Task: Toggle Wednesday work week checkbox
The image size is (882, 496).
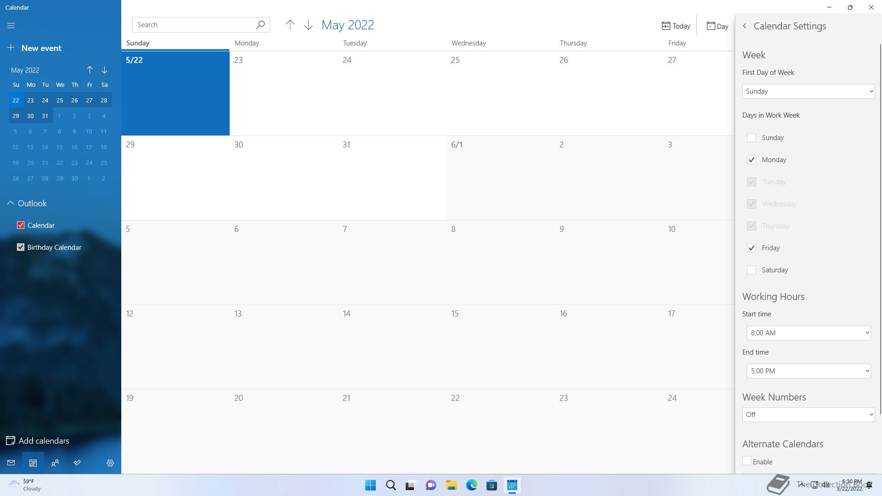Action: click(752, 204)
